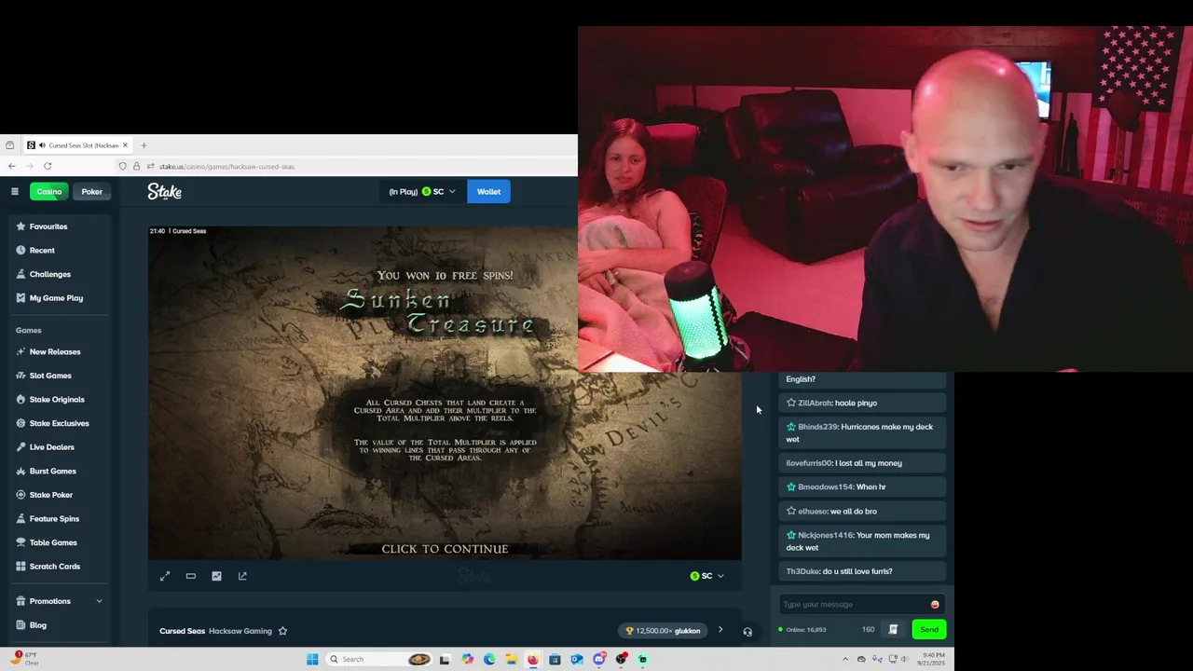This screenshot has height=671, width=1193.
Task: Go back in the browser
Action: (x=11, y=166)
